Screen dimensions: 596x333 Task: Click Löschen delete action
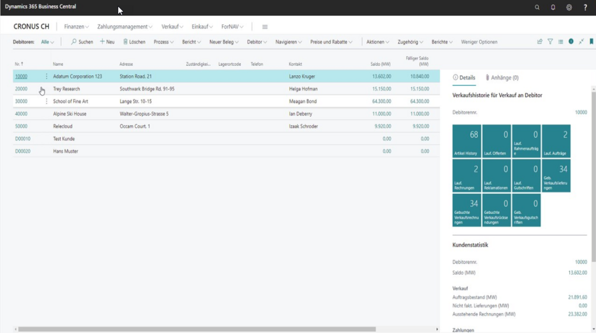134,41
